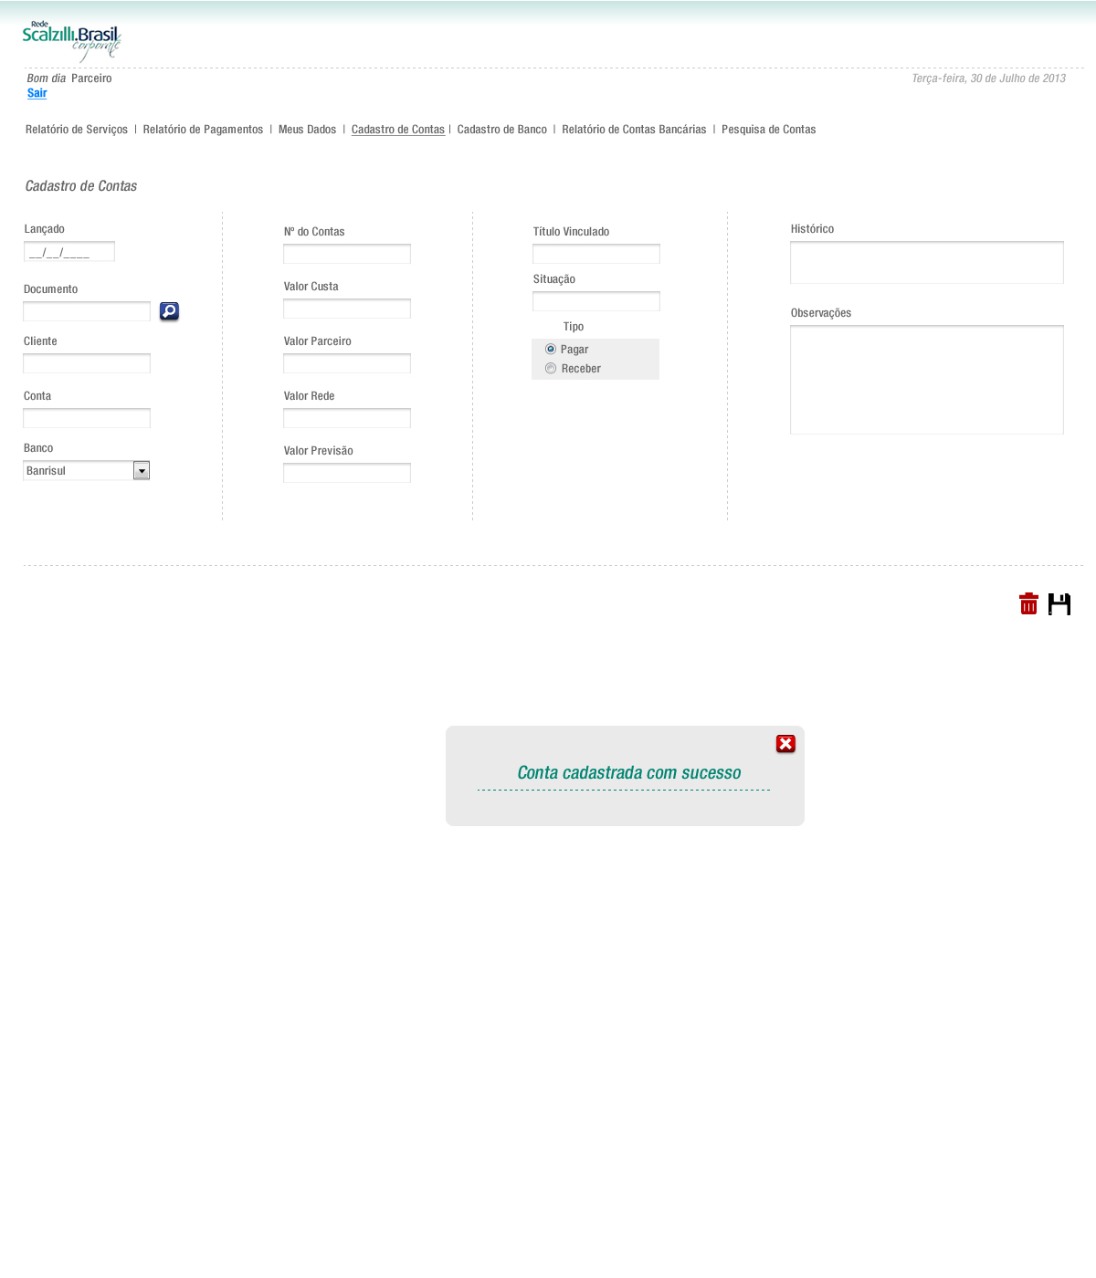Click the Sair logout link
Screen dimensions: 1096x1278
point(37,93)
